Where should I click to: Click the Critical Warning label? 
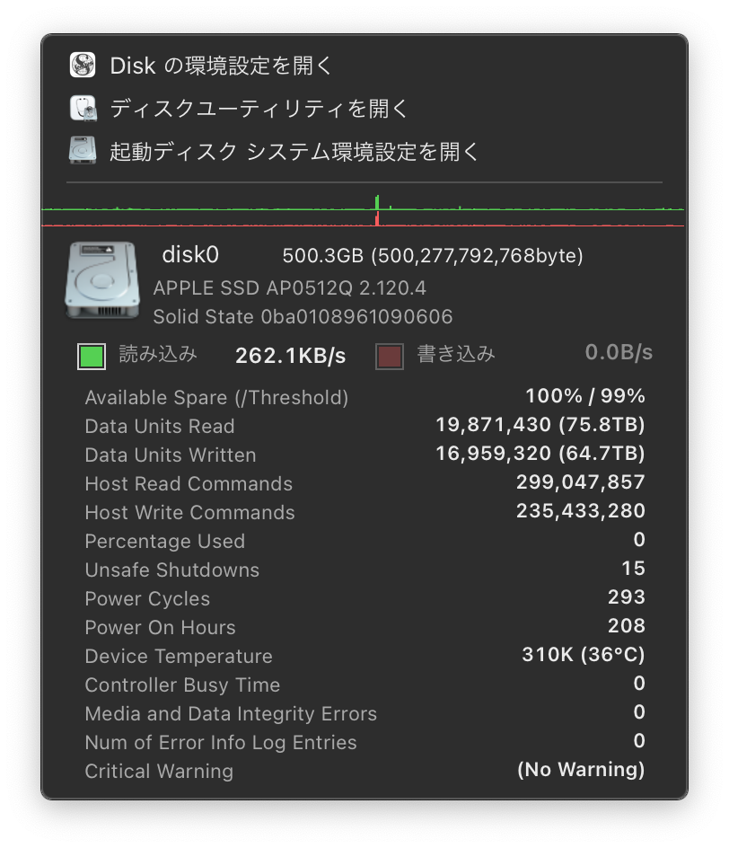click(x=159, y=772)
